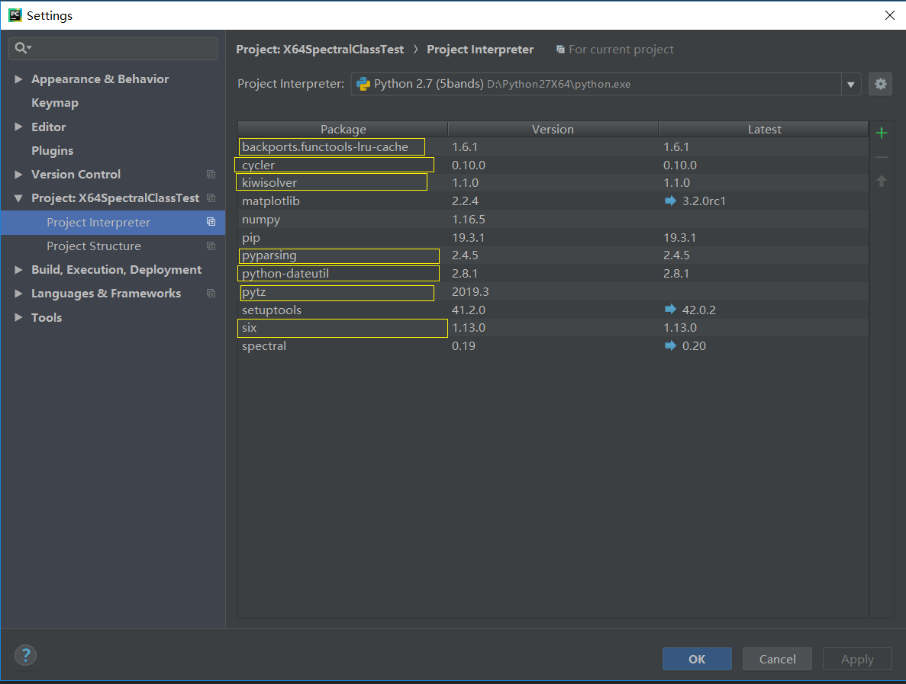This screenshot has width=906, height=684.
Task: Click the Project Interpreter breadcrumb heading
Action: pos(480,50)
